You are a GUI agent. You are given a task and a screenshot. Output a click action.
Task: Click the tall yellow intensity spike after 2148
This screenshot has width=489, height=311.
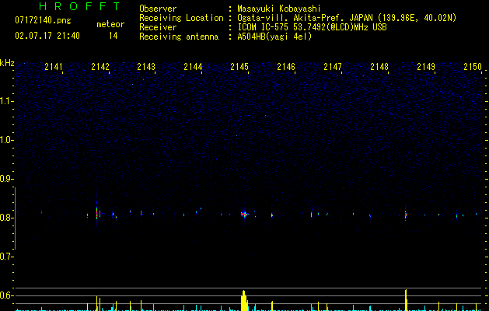coord(406,300)
